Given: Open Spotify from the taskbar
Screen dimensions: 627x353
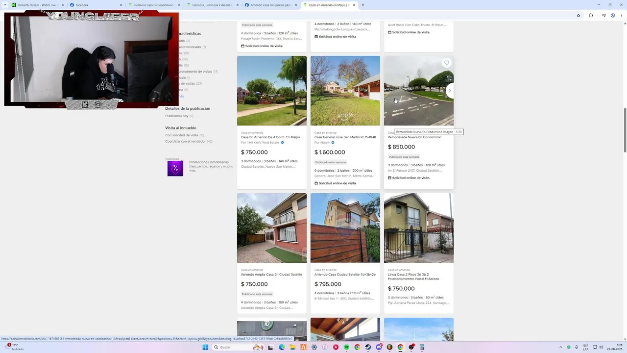Looking at the screenshot, I should tap(346, 347).
